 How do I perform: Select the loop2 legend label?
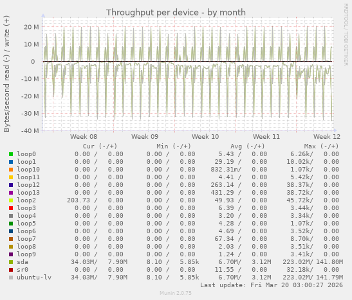(x=26, y=200)
